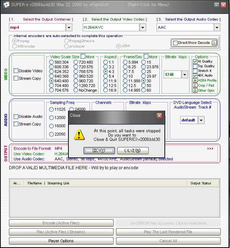Open AudioStream Track default dropdown
This screenshot has height=248, width=230.
[201, 120]
